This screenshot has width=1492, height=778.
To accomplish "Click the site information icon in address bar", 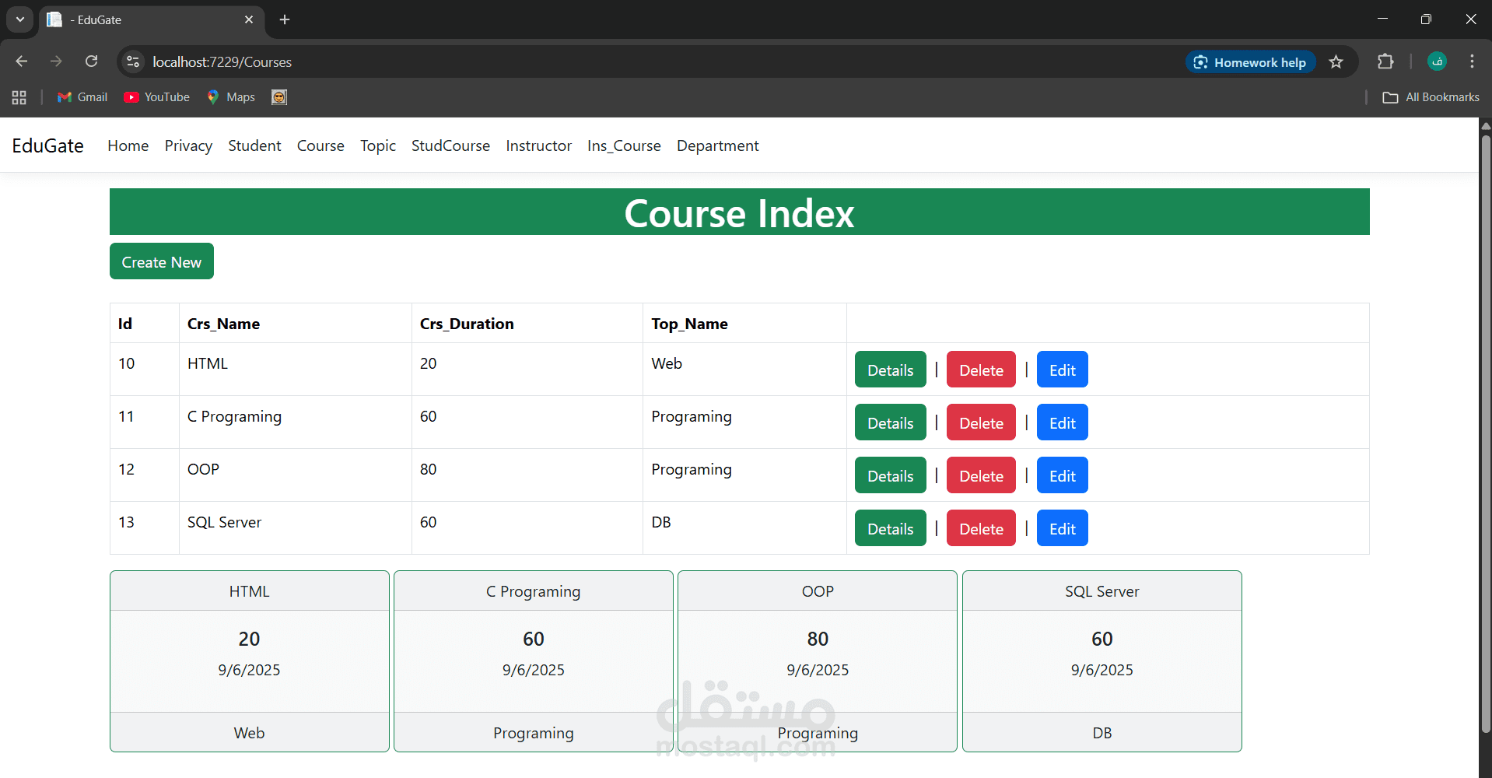I will coord(133,61).
